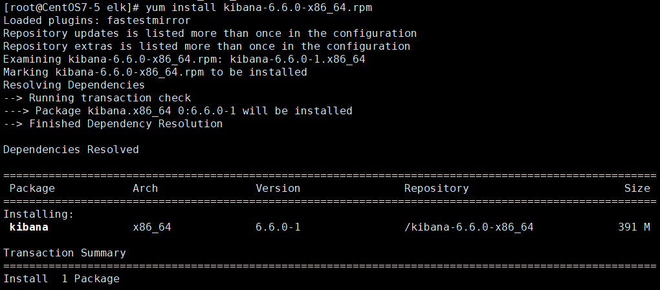Click the Version column header
The width and height of the screenshot is (660, 290).
tap(278, 189)
